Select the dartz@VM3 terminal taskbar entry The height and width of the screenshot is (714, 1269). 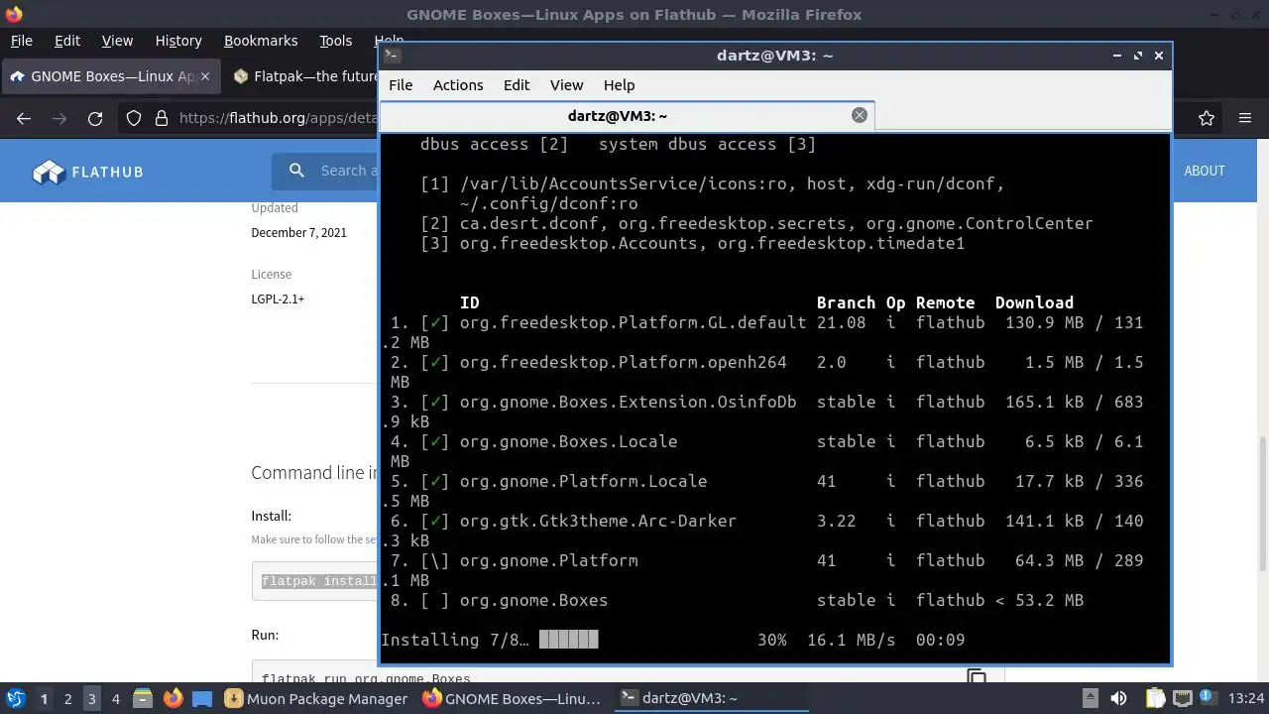click(x=710, y=698)
